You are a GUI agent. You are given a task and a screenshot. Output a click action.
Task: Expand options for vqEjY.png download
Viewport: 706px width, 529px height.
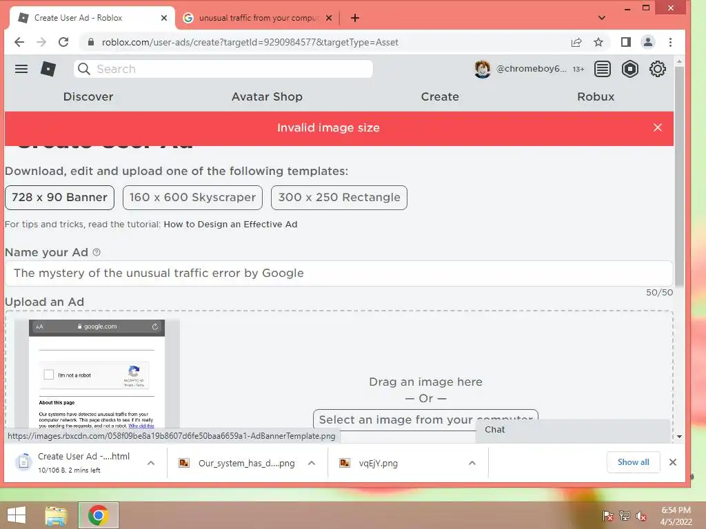[x=472, y=463]
